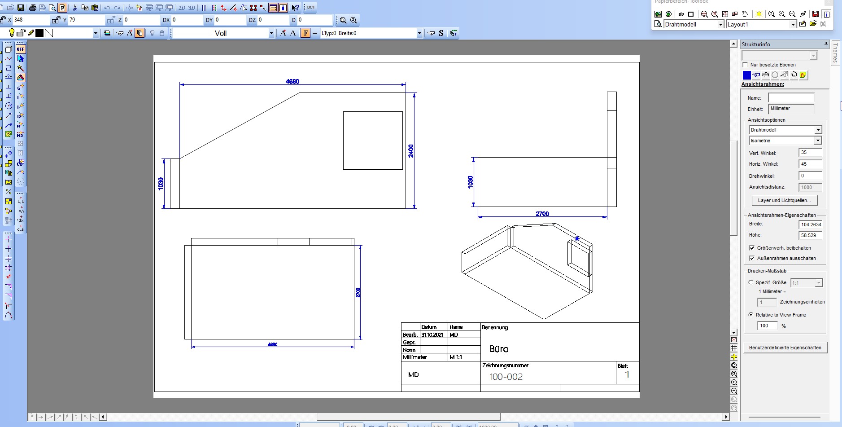Click the blue color swatch in Strukturinfo

[x=746, y=75]
